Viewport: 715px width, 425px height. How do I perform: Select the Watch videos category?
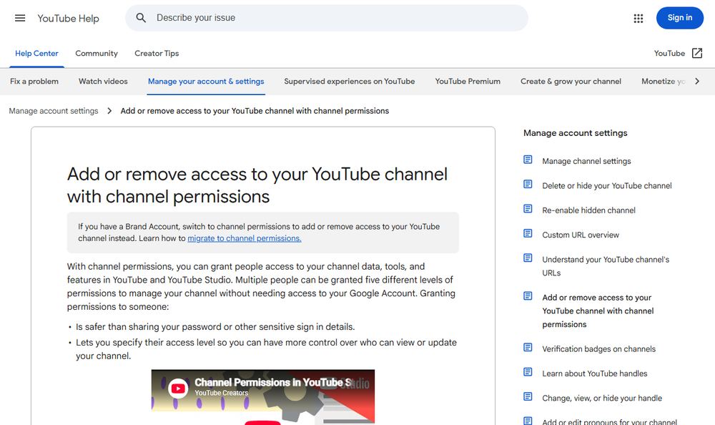[x=103, y=82]
